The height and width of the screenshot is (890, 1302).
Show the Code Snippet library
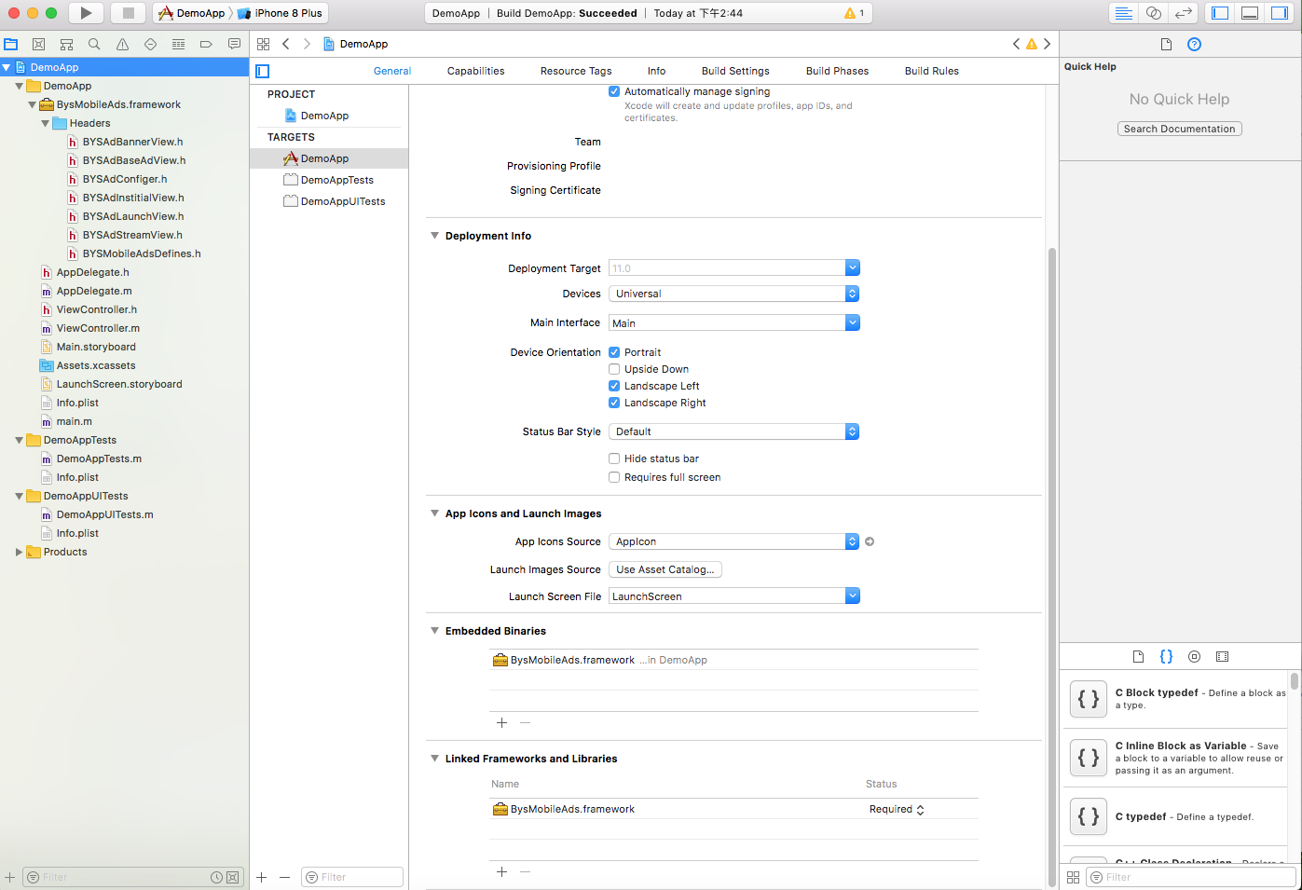[x=1166, y=656]
